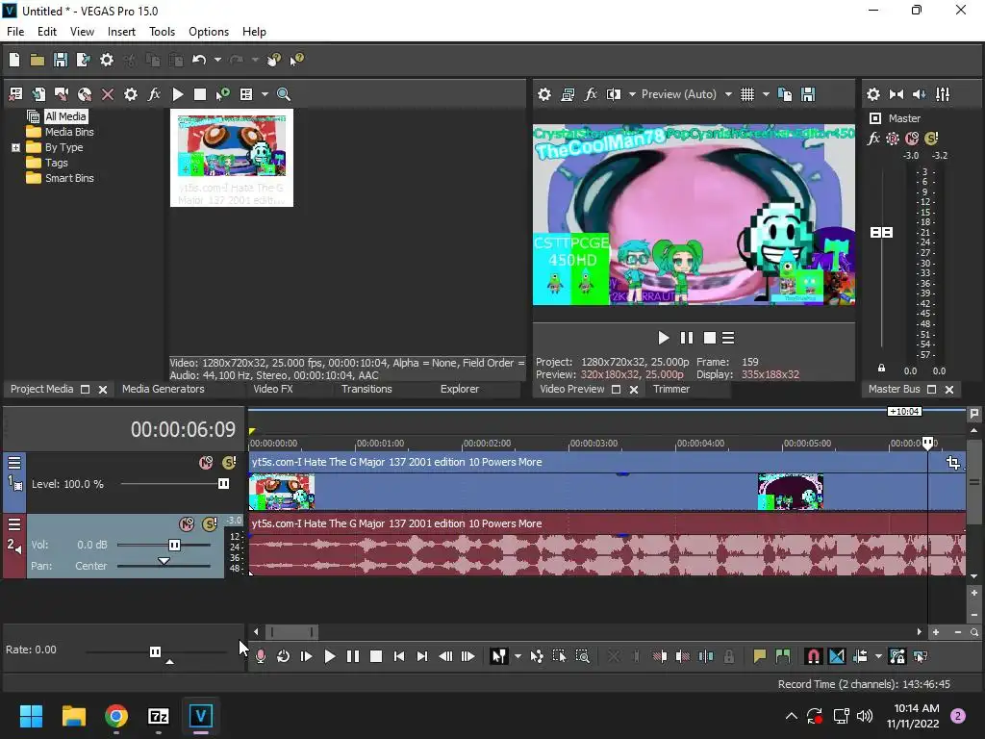Open the undo history dropdown arrow

[x=217, y=60]
